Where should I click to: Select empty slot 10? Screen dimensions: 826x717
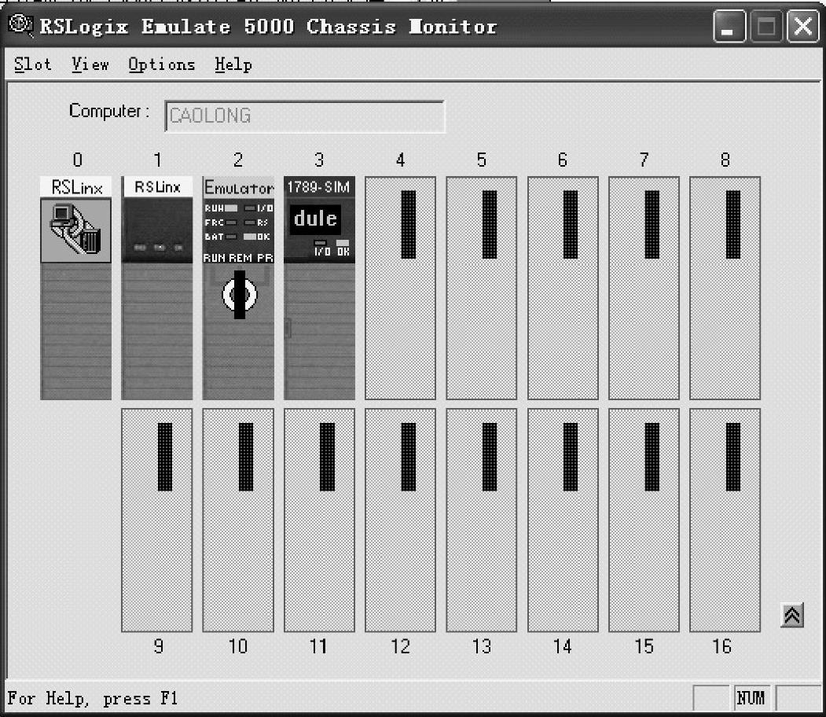[x=238, y=520]
